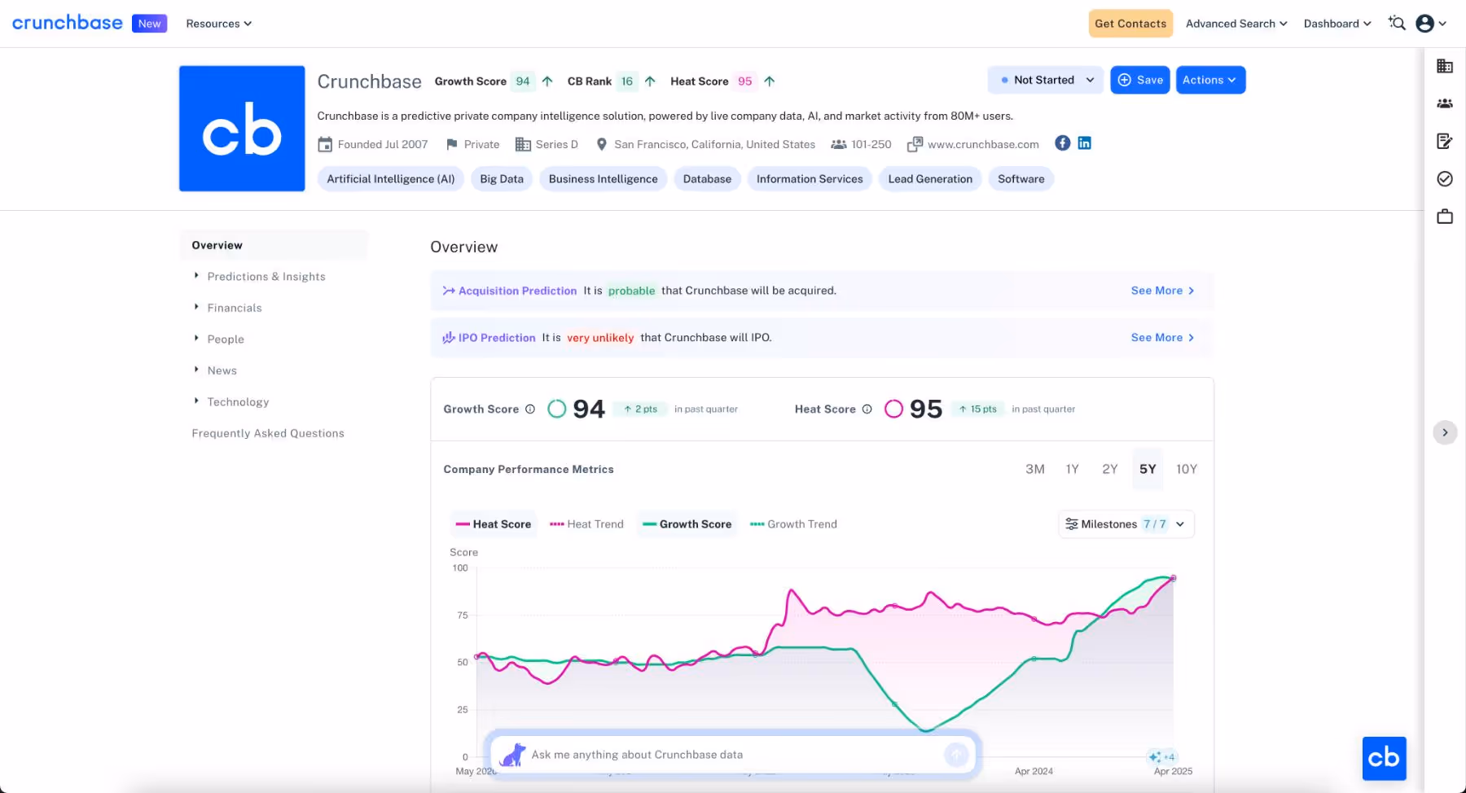Go to Frequently Asked Questions
Viewport: 1466px width, 793px height.
point(268,433)
